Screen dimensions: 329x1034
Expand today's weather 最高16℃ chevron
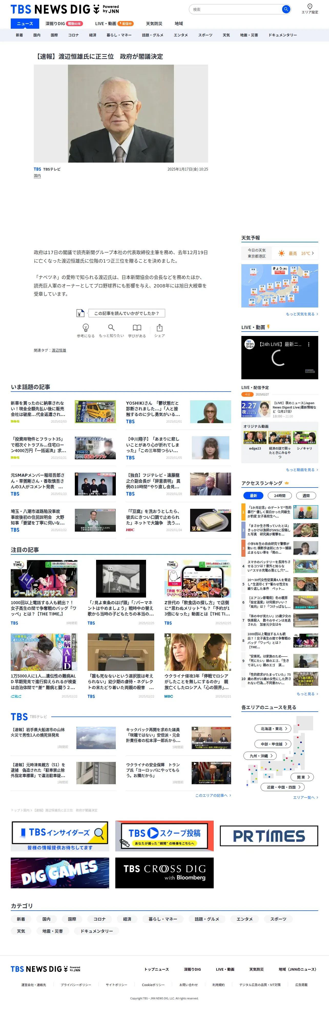point(313,253)
